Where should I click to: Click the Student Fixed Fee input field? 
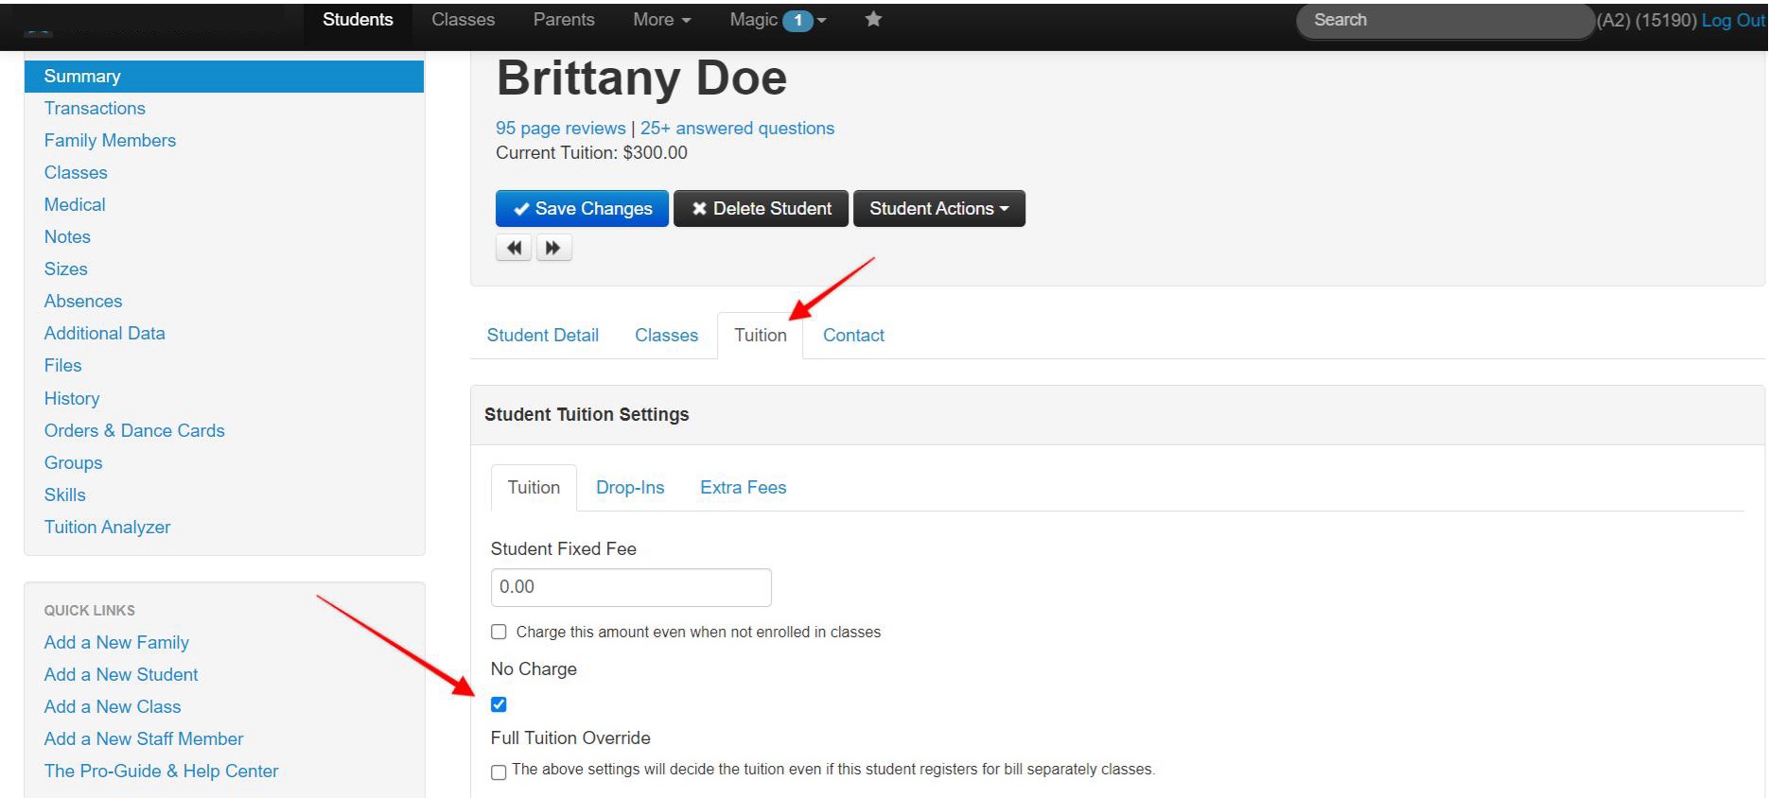click(x=631, y=587)
